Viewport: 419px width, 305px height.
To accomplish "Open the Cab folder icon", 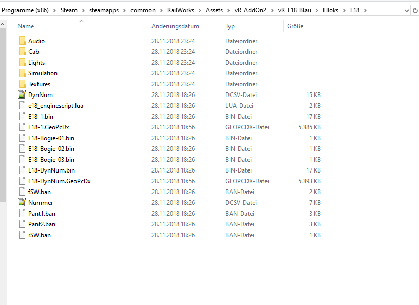I will pyautogui.click(x=22, y=51).
